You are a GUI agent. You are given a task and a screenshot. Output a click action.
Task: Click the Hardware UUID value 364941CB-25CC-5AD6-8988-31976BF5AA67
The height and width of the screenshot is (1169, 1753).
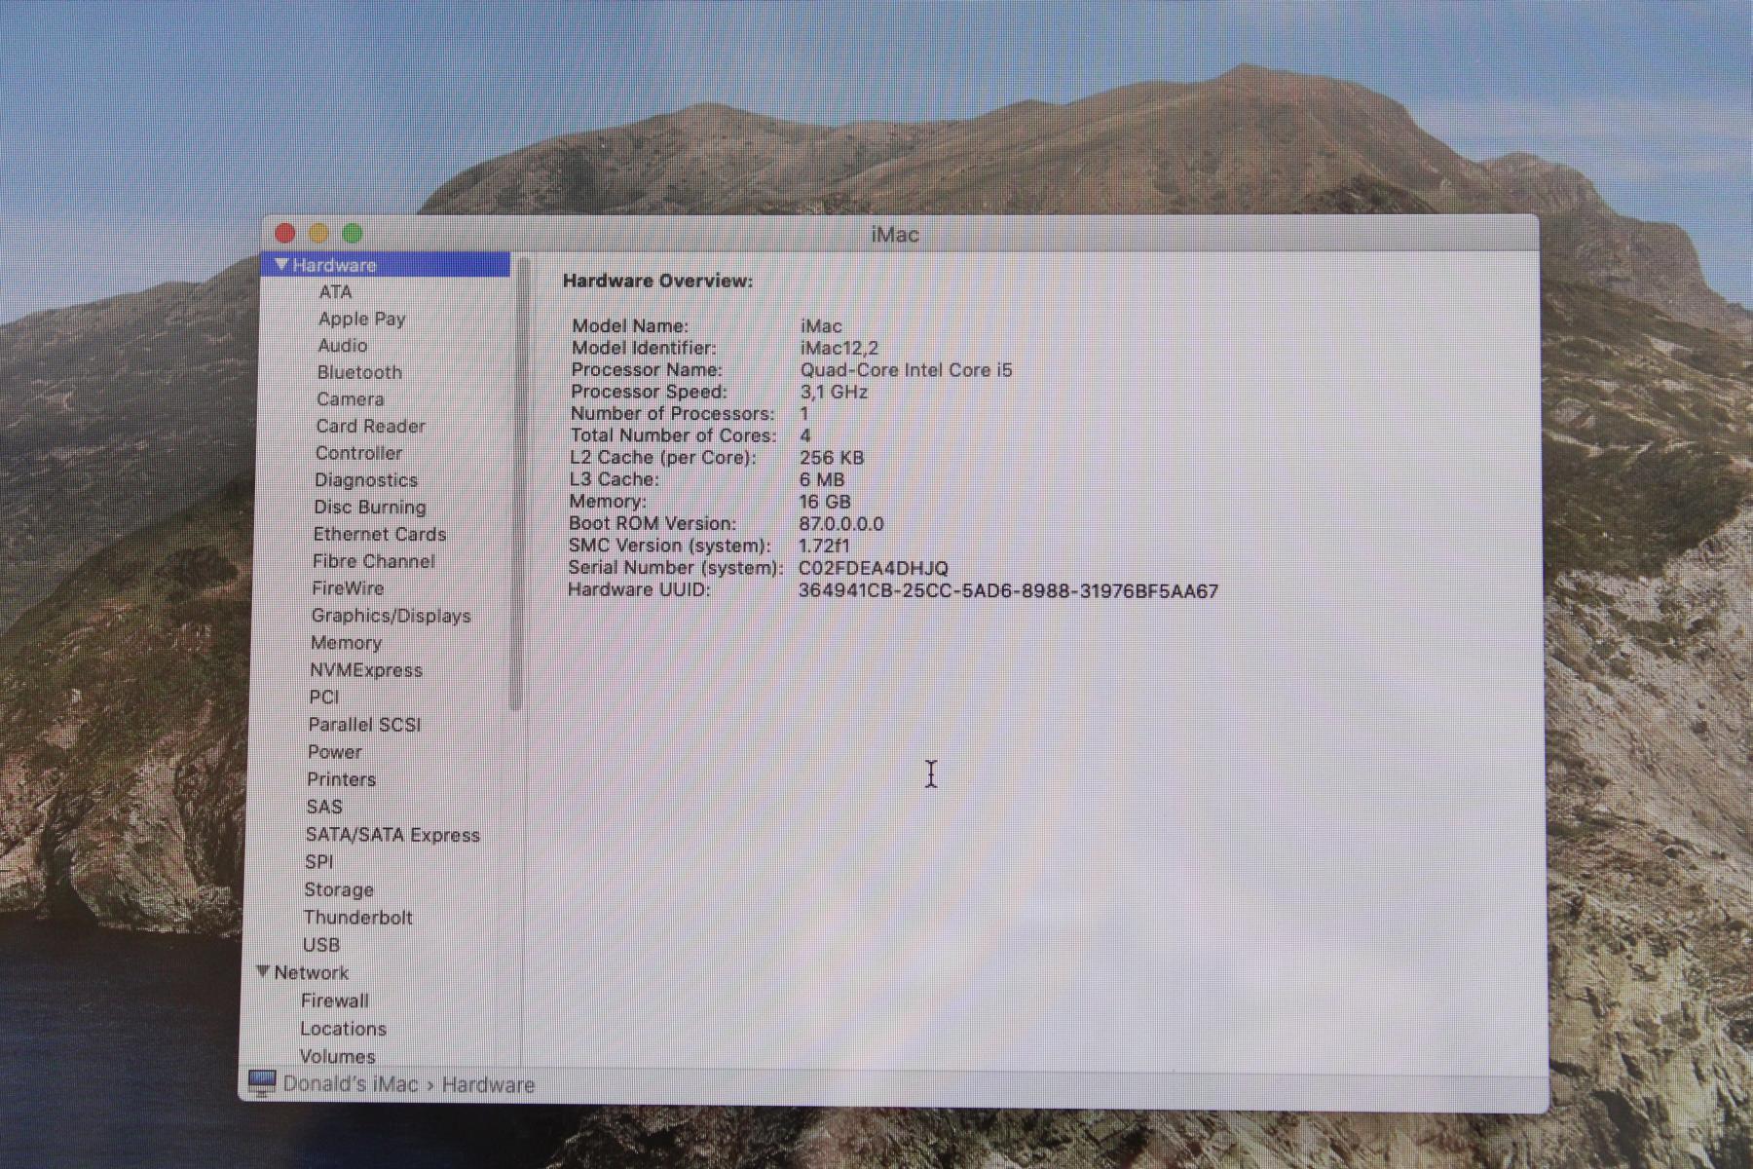(x=1009, y=591)
